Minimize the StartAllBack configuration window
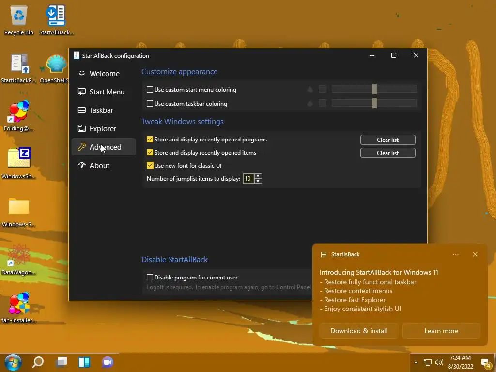Viewport: 496px width, 372px height. pyautogui.click(x=372, y=55)
